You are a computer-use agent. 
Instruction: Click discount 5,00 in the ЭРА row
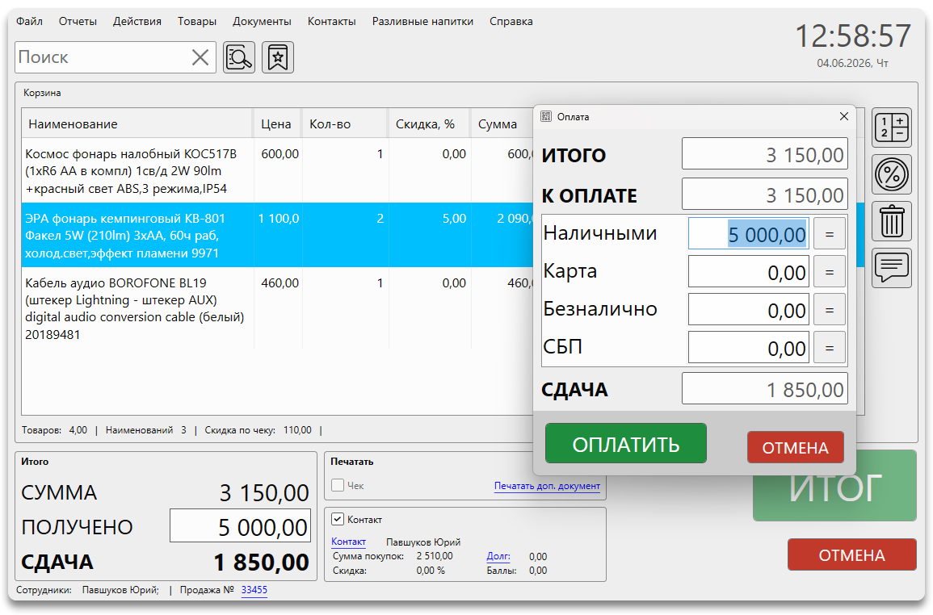454,218
